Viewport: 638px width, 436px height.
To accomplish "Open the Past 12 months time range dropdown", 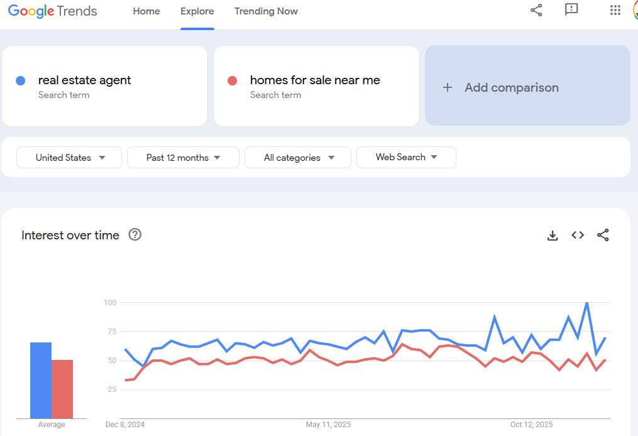I will pos(182,157).
